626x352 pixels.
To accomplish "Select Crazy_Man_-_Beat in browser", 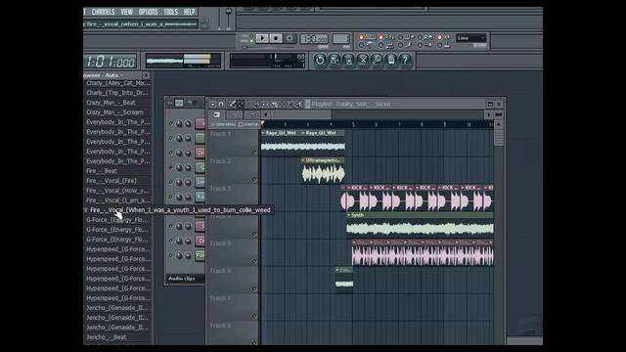I will (x=111, y=103).
